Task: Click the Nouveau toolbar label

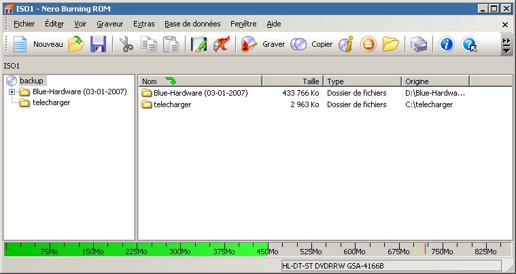Action: (48, 44)
